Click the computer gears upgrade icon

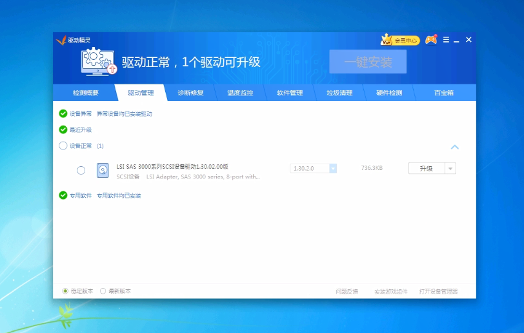point(99,61)
